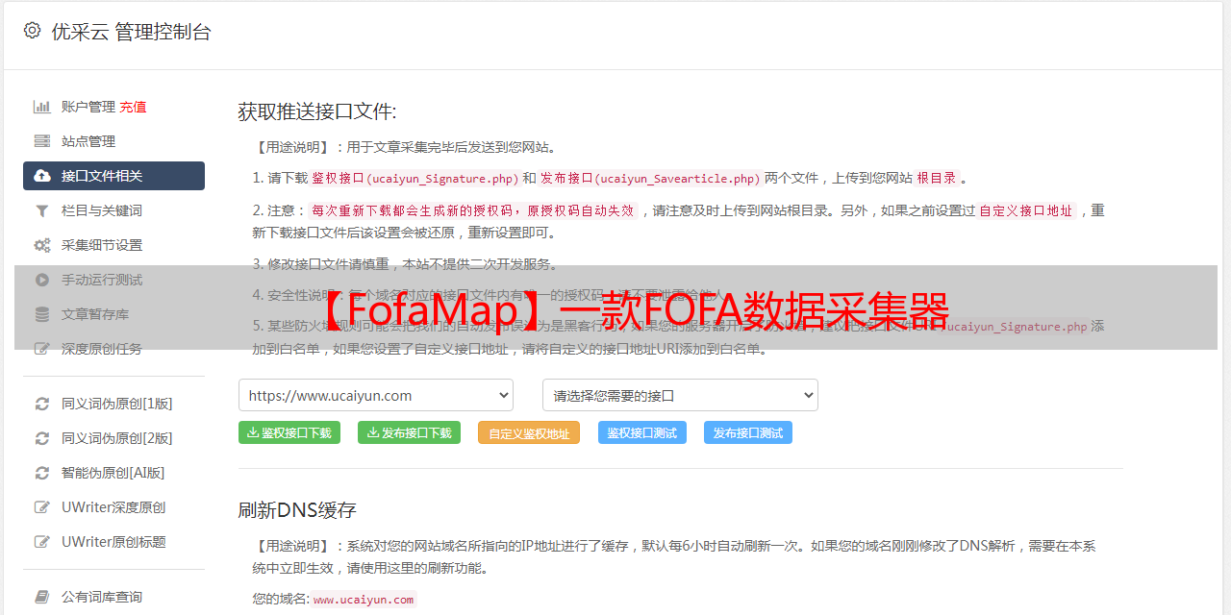This screenshot has height=615, width=1231.
Task: Open UWriter深度原创 in the sidebar
Action: tap(113, 507)
